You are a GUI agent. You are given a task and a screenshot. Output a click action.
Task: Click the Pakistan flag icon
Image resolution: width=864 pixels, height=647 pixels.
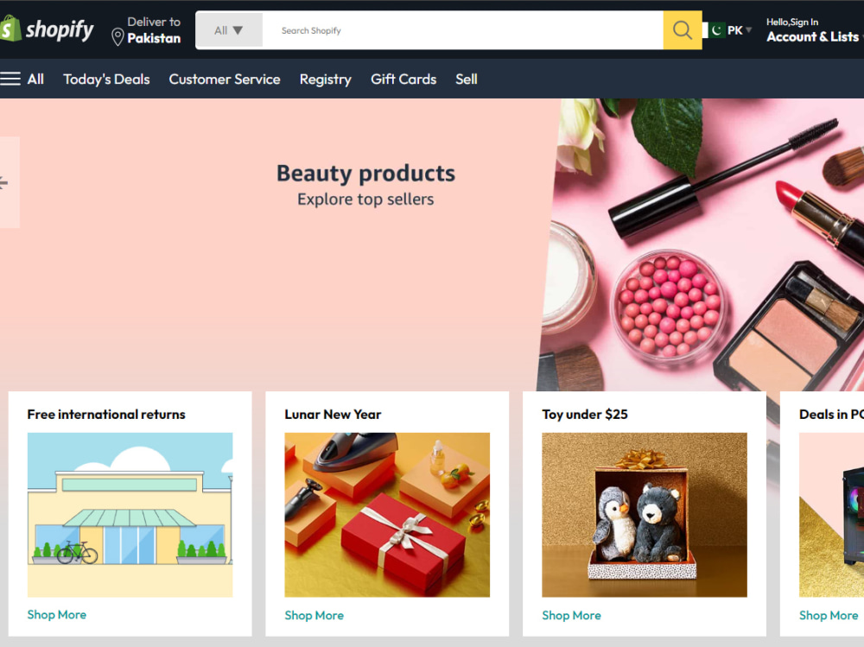click(x=716, y=30)
